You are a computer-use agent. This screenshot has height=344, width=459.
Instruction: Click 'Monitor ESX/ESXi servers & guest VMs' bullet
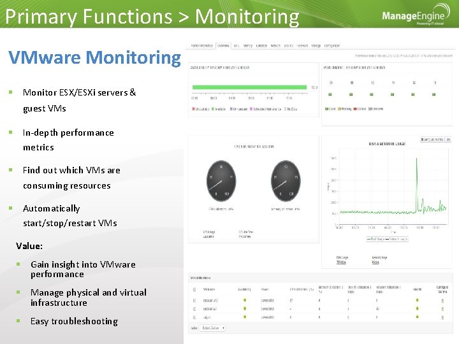coord(79,100)
